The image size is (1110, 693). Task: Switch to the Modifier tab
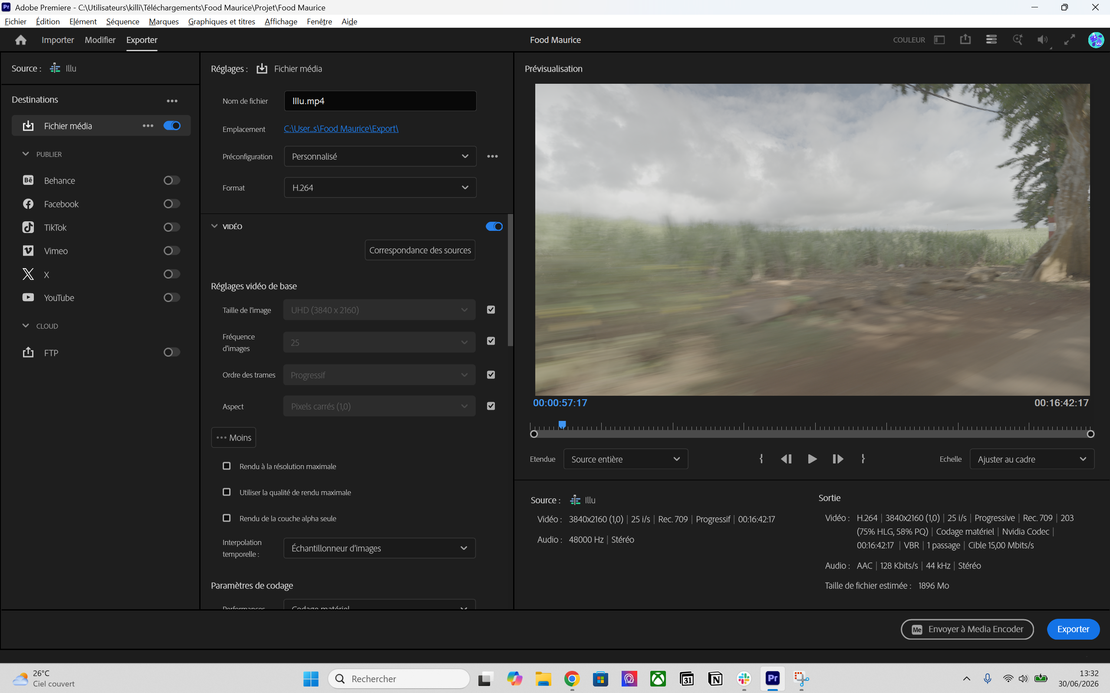point(100,40)
